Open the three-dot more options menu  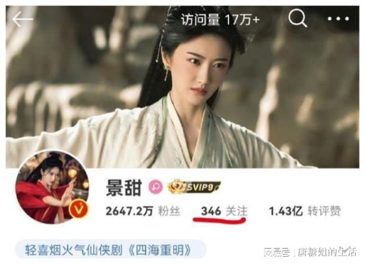coord(338,19)
